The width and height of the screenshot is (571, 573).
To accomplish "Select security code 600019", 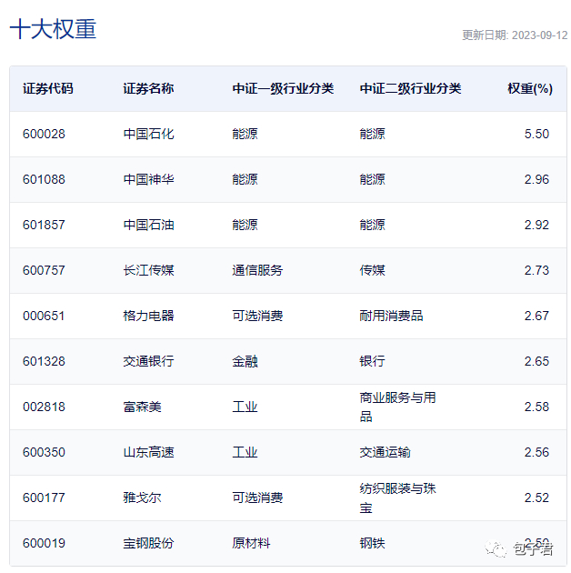I will point(44,543).
